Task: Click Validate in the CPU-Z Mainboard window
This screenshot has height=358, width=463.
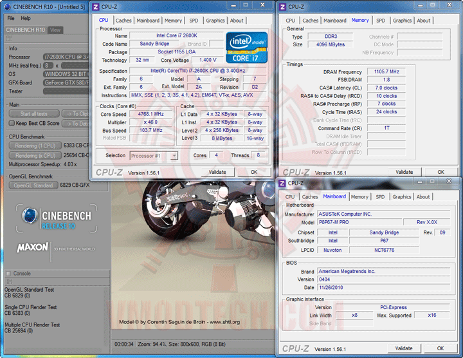Action: click(x=404, y=348)
